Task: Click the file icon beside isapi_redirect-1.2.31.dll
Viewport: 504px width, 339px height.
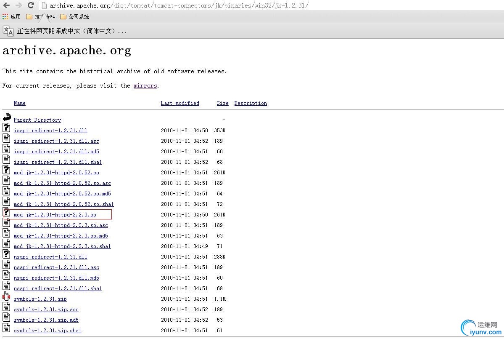Action: 6,128
